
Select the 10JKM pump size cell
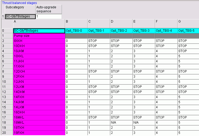click(x=39, y=51)
